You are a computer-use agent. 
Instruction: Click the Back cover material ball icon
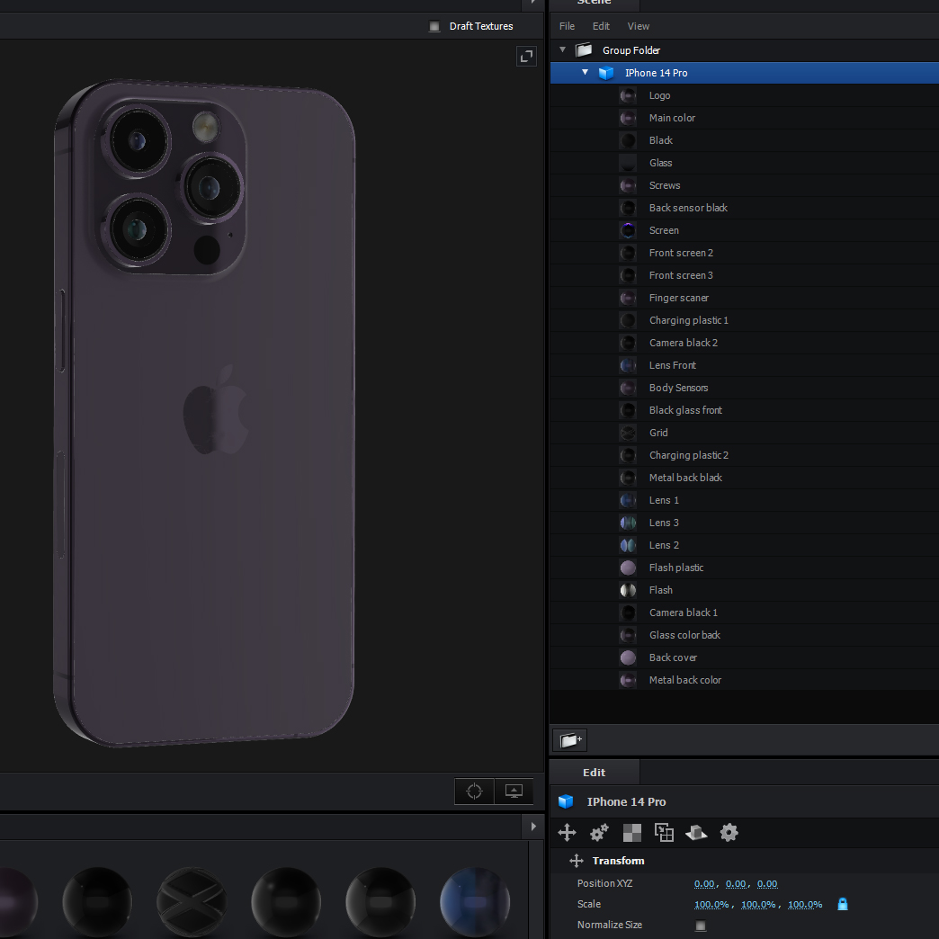pyautogui.click(x=628, y=657)
